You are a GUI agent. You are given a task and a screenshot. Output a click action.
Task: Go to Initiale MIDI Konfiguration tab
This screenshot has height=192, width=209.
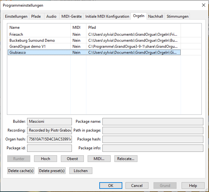[x=107, y=16]
